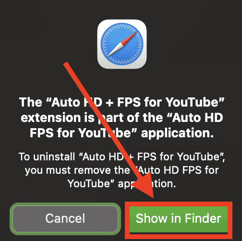Click the white tip of the compass needle
This screenshot has width=242, height=241.
pyautogui.click(x=112, y=52)
